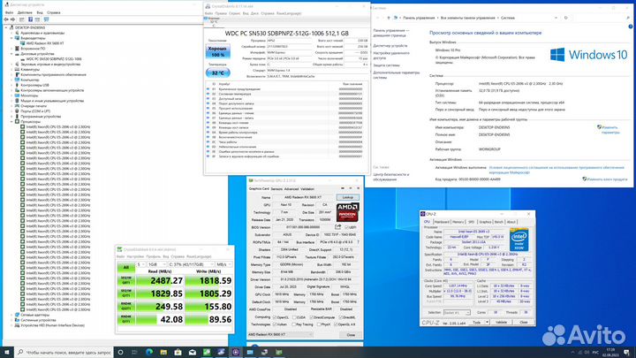
Task: Open Microsoft Store from the taskbar
Action: (178, 353)
